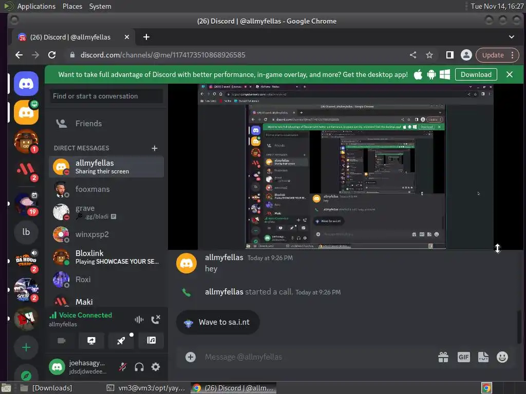Viewport: 526px width, 394px height.
Task: Dismiss the desktop app banner
Action: click(x=509, y=75)
